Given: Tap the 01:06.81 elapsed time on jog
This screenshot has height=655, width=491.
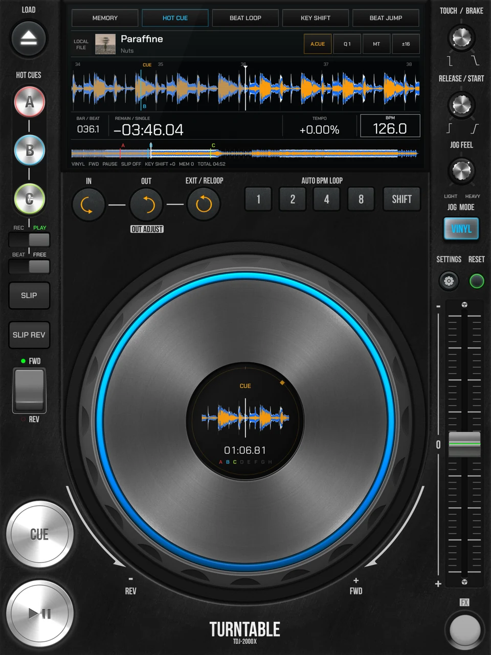Looking at the screenshot, I should 245,450.
